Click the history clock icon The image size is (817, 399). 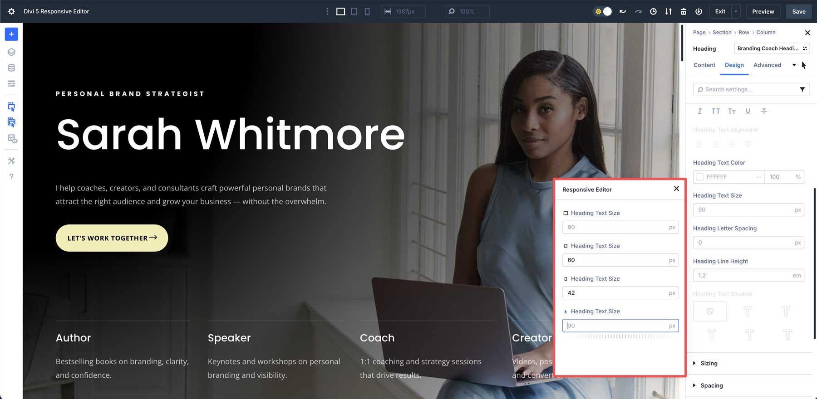pyautogui.click(x=653, y=11)
